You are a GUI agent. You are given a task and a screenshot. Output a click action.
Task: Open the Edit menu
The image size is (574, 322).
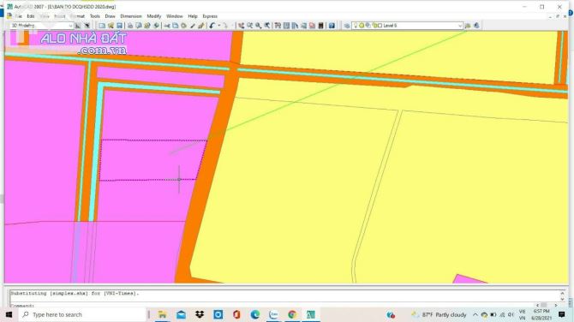tap(31, 16)
